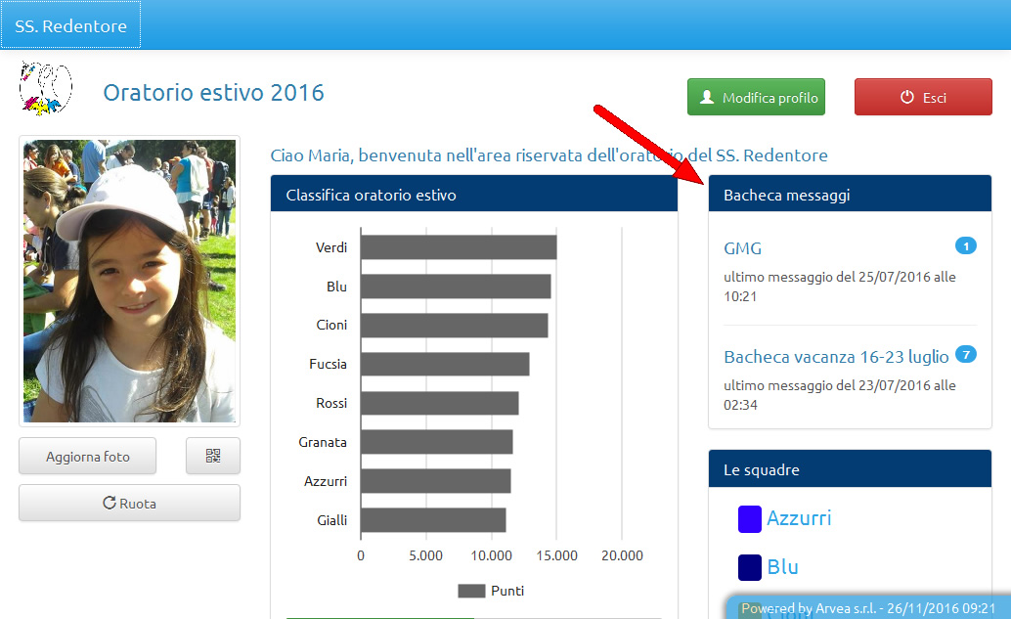Click the 15.000 axis label
Image resolution: width=1011 pixels, height=619 pixels.
coord(556,555)
